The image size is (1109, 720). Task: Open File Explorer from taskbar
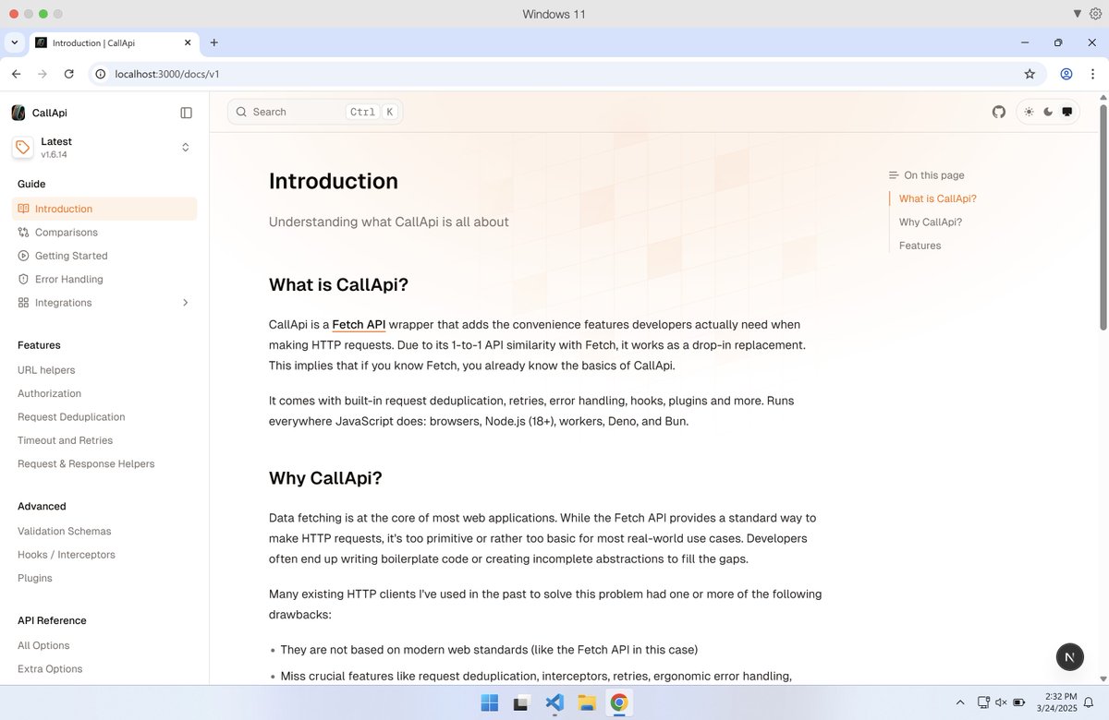pos(586,703)
